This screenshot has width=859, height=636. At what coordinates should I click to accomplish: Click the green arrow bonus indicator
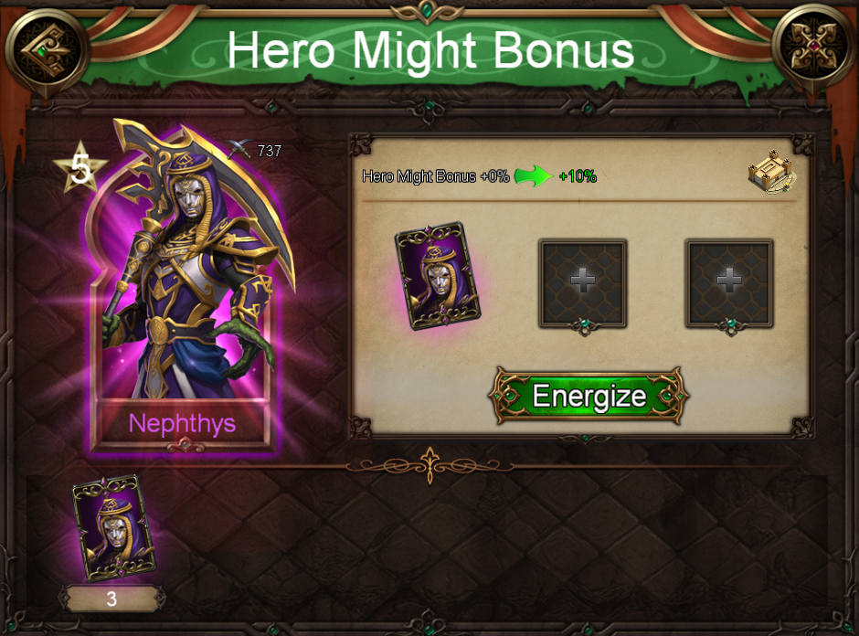pyautogui.click(x=534, y=176)
